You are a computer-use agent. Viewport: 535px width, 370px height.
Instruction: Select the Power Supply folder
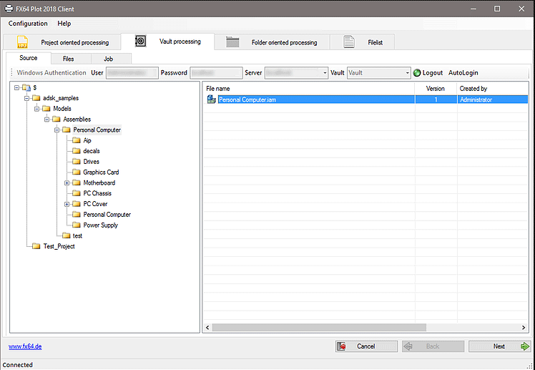100,225
